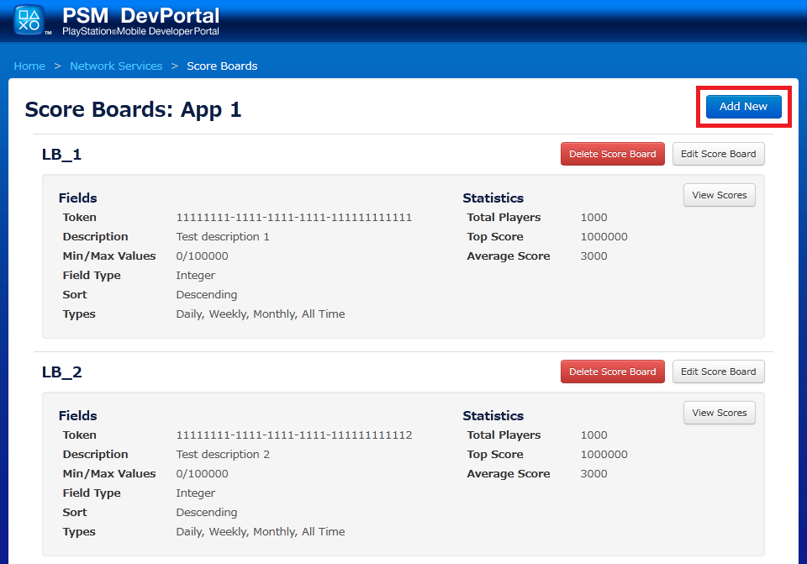Click the 'Test description 1' text
Screen dimensions: 807x564
tap(223, 236)
